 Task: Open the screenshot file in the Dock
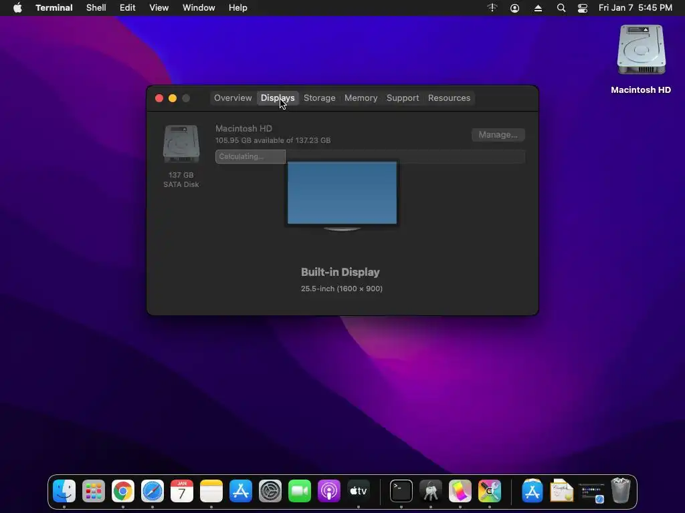tap(591, 492)
